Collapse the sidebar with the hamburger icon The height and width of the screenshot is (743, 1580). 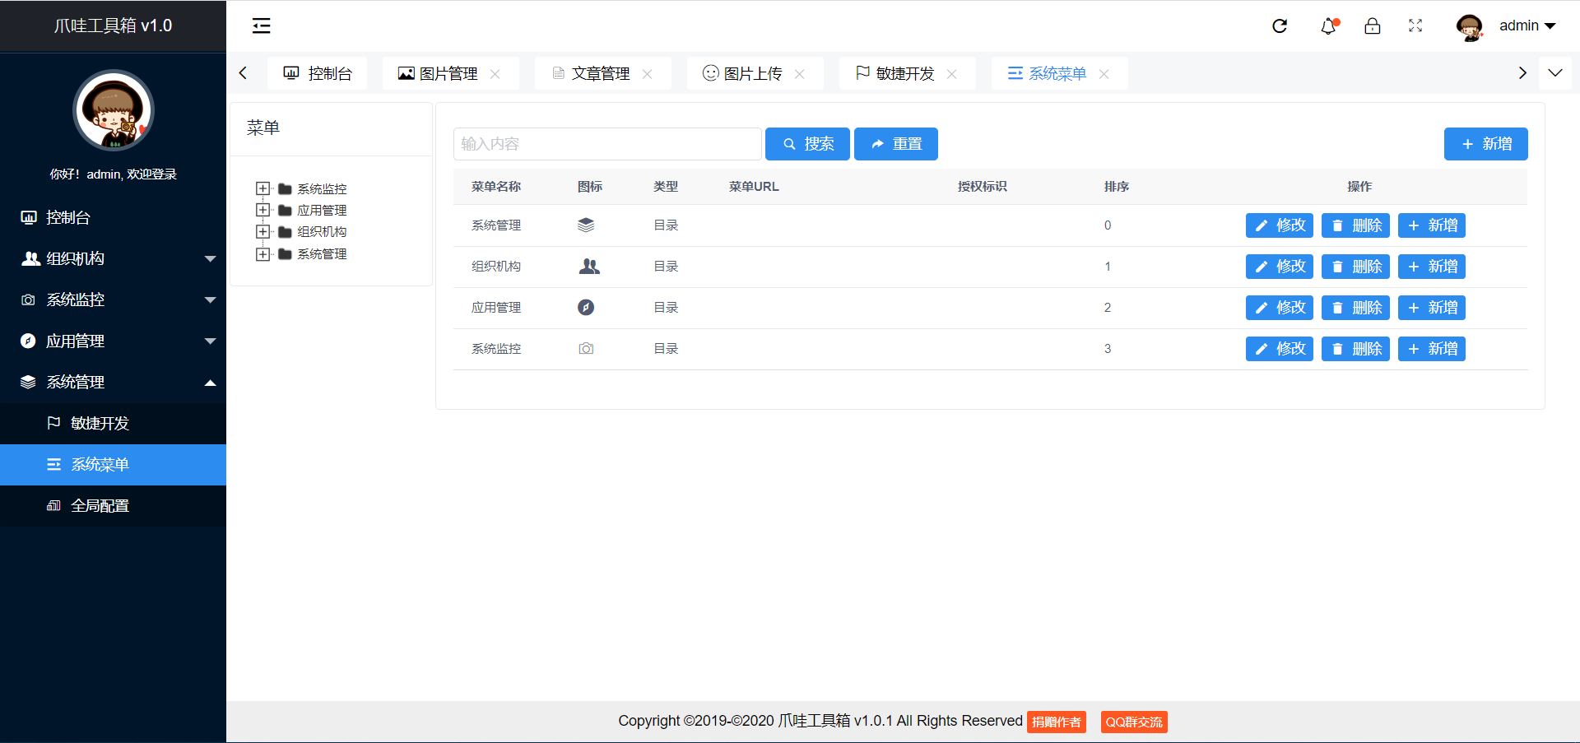coord(261,26)
